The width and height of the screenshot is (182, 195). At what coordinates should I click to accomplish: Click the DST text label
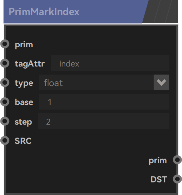click(159, 179)
